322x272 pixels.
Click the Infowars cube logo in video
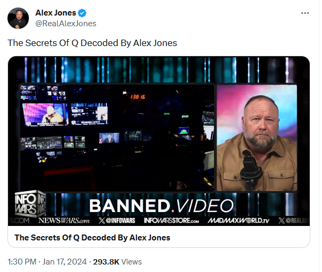tap(30, 203)
